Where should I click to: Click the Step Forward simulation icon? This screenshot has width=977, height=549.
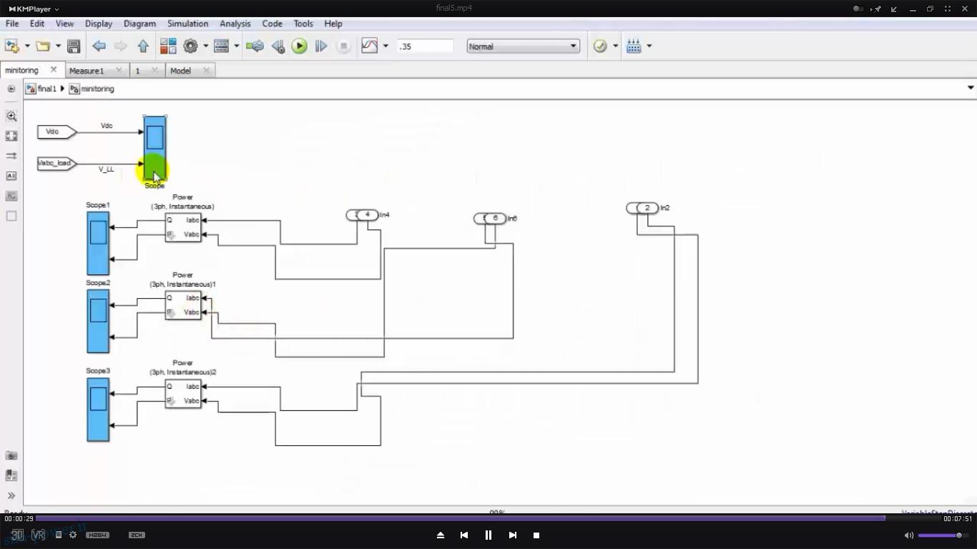[x=321, y=46]
